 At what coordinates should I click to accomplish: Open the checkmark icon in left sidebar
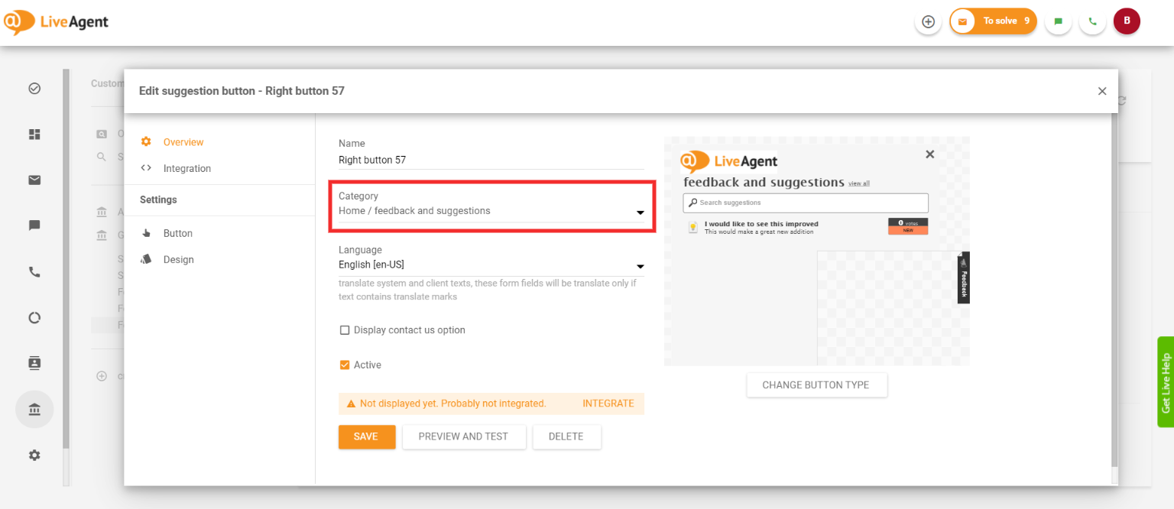[x=34, y=89]
